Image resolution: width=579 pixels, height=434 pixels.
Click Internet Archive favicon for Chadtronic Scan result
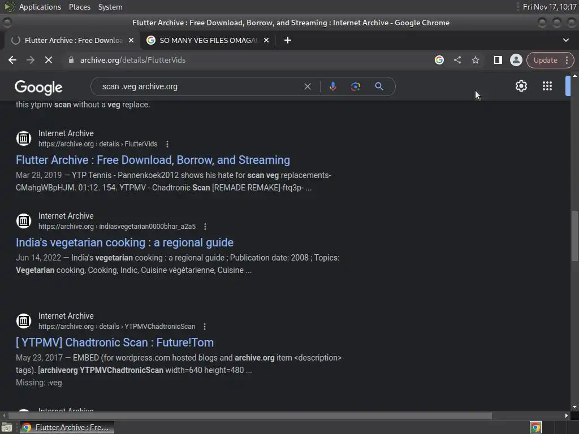click(x=24, y=321)
